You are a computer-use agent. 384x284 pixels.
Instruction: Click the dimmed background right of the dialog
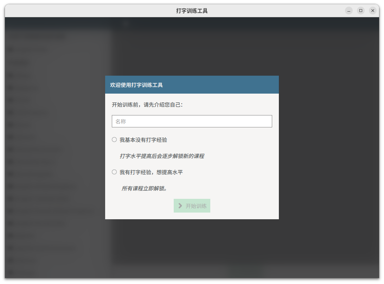tap(327, 148)
